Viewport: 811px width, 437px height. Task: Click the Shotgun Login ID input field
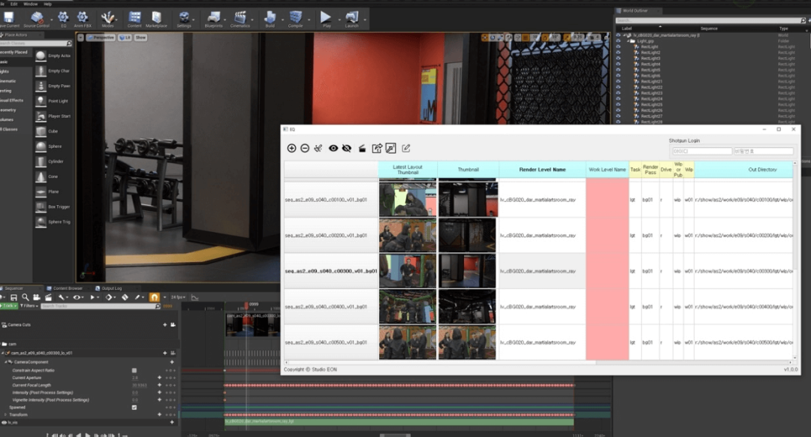pyautogui.click(x=701, y=151)
